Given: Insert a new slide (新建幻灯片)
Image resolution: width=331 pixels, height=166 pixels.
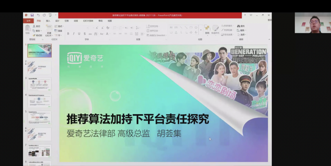Looking at the screenshot, I should point(49,31).
